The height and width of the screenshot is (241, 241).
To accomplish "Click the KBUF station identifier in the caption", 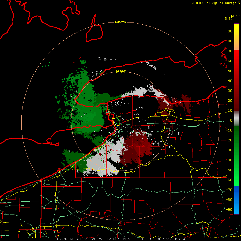I will (x=142, y=239).
